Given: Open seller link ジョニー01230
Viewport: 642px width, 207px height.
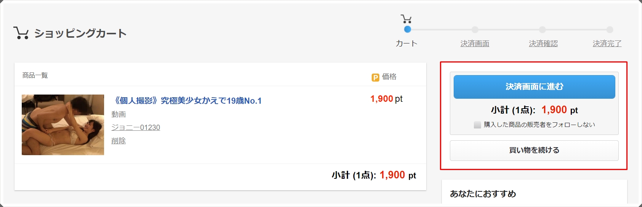Looking at the screenshot, I should tap(136, 127).
